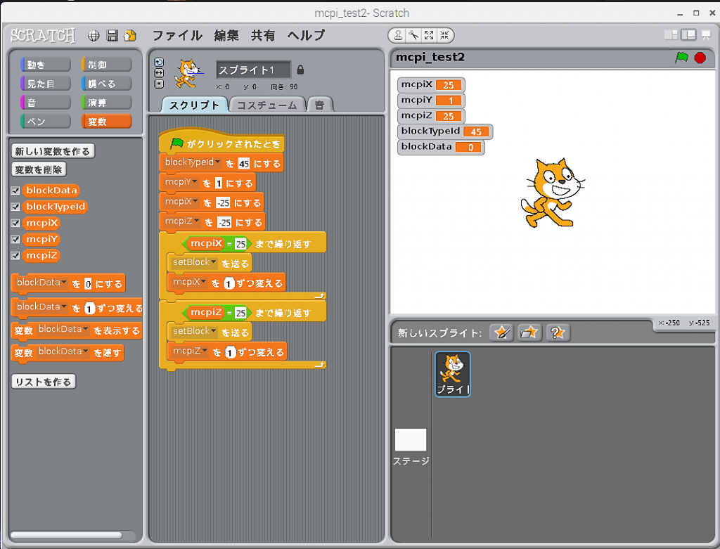Click the スプライト1 name field
This screenshot has height=549, width=720.
coord(253,70)
